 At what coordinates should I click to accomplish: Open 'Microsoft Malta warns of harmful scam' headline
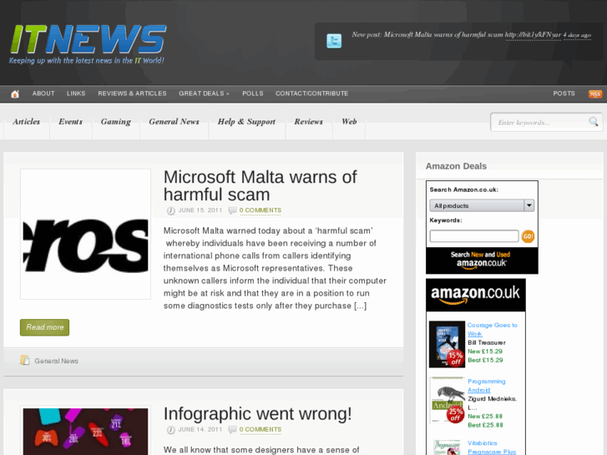pyautogui.click(x=260, y=186)
